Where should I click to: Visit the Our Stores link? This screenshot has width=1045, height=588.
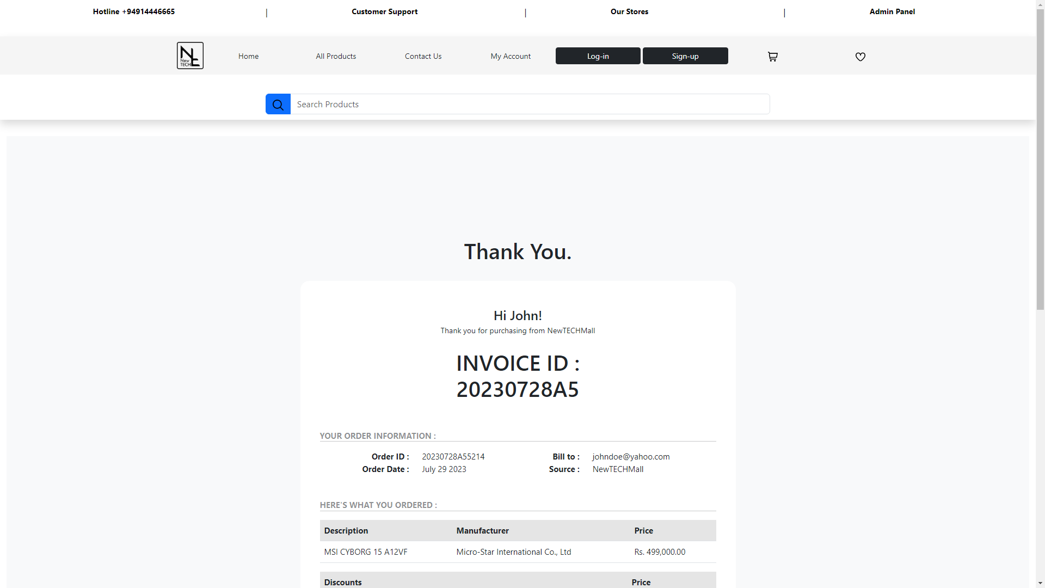[629, 11]
